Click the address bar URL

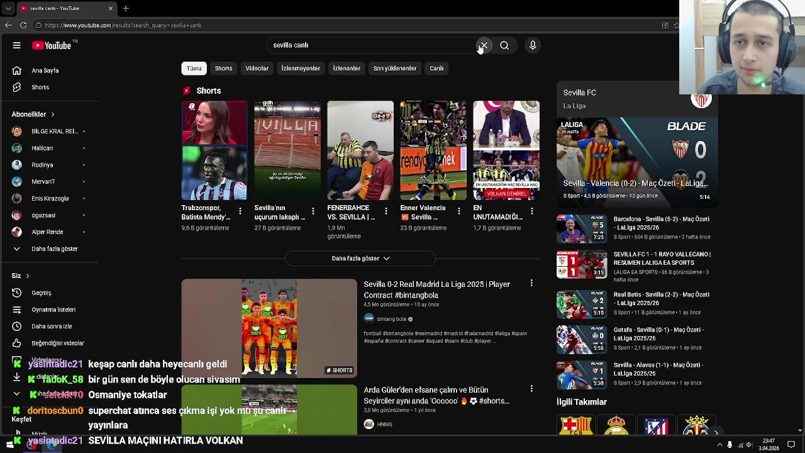[x=123, y=25]
